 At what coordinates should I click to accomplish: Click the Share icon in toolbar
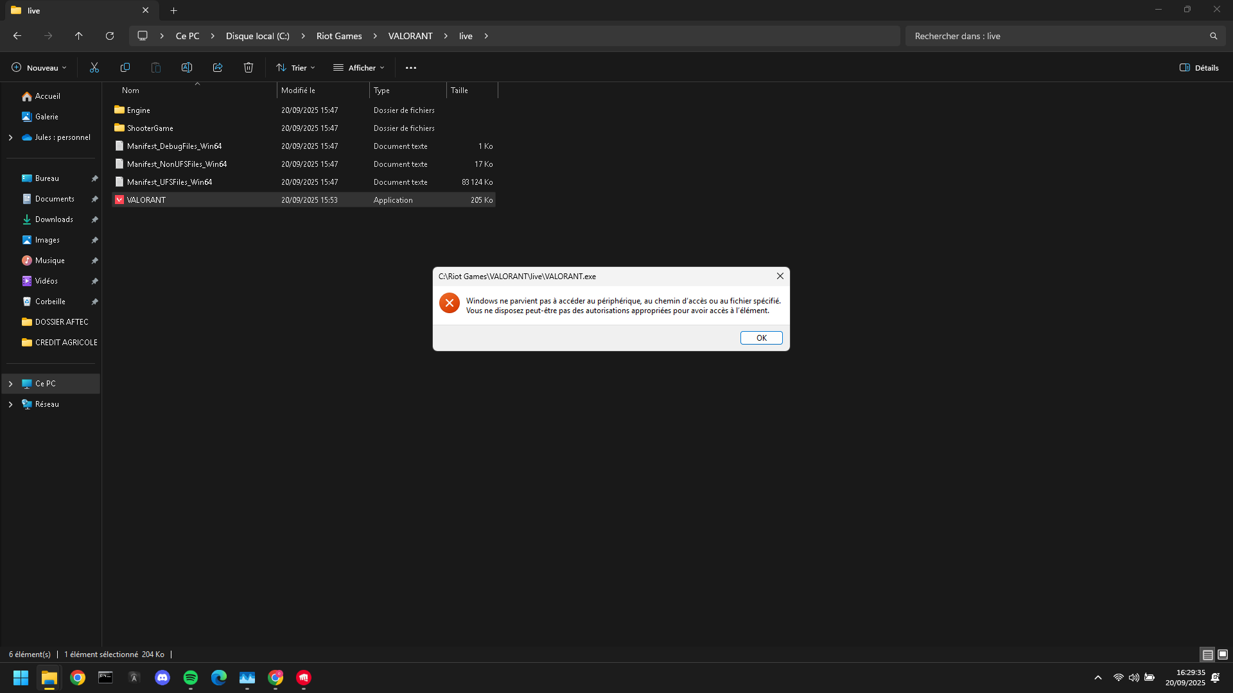(x=218, y=67)
